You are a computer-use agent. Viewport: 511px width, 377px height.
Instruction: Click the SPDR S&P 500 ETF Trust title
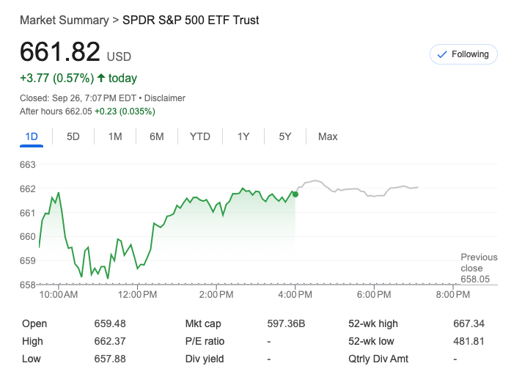coord(191,20)
